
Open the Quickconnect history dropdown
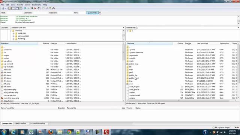pyautogui.click(x=100, y=13)
